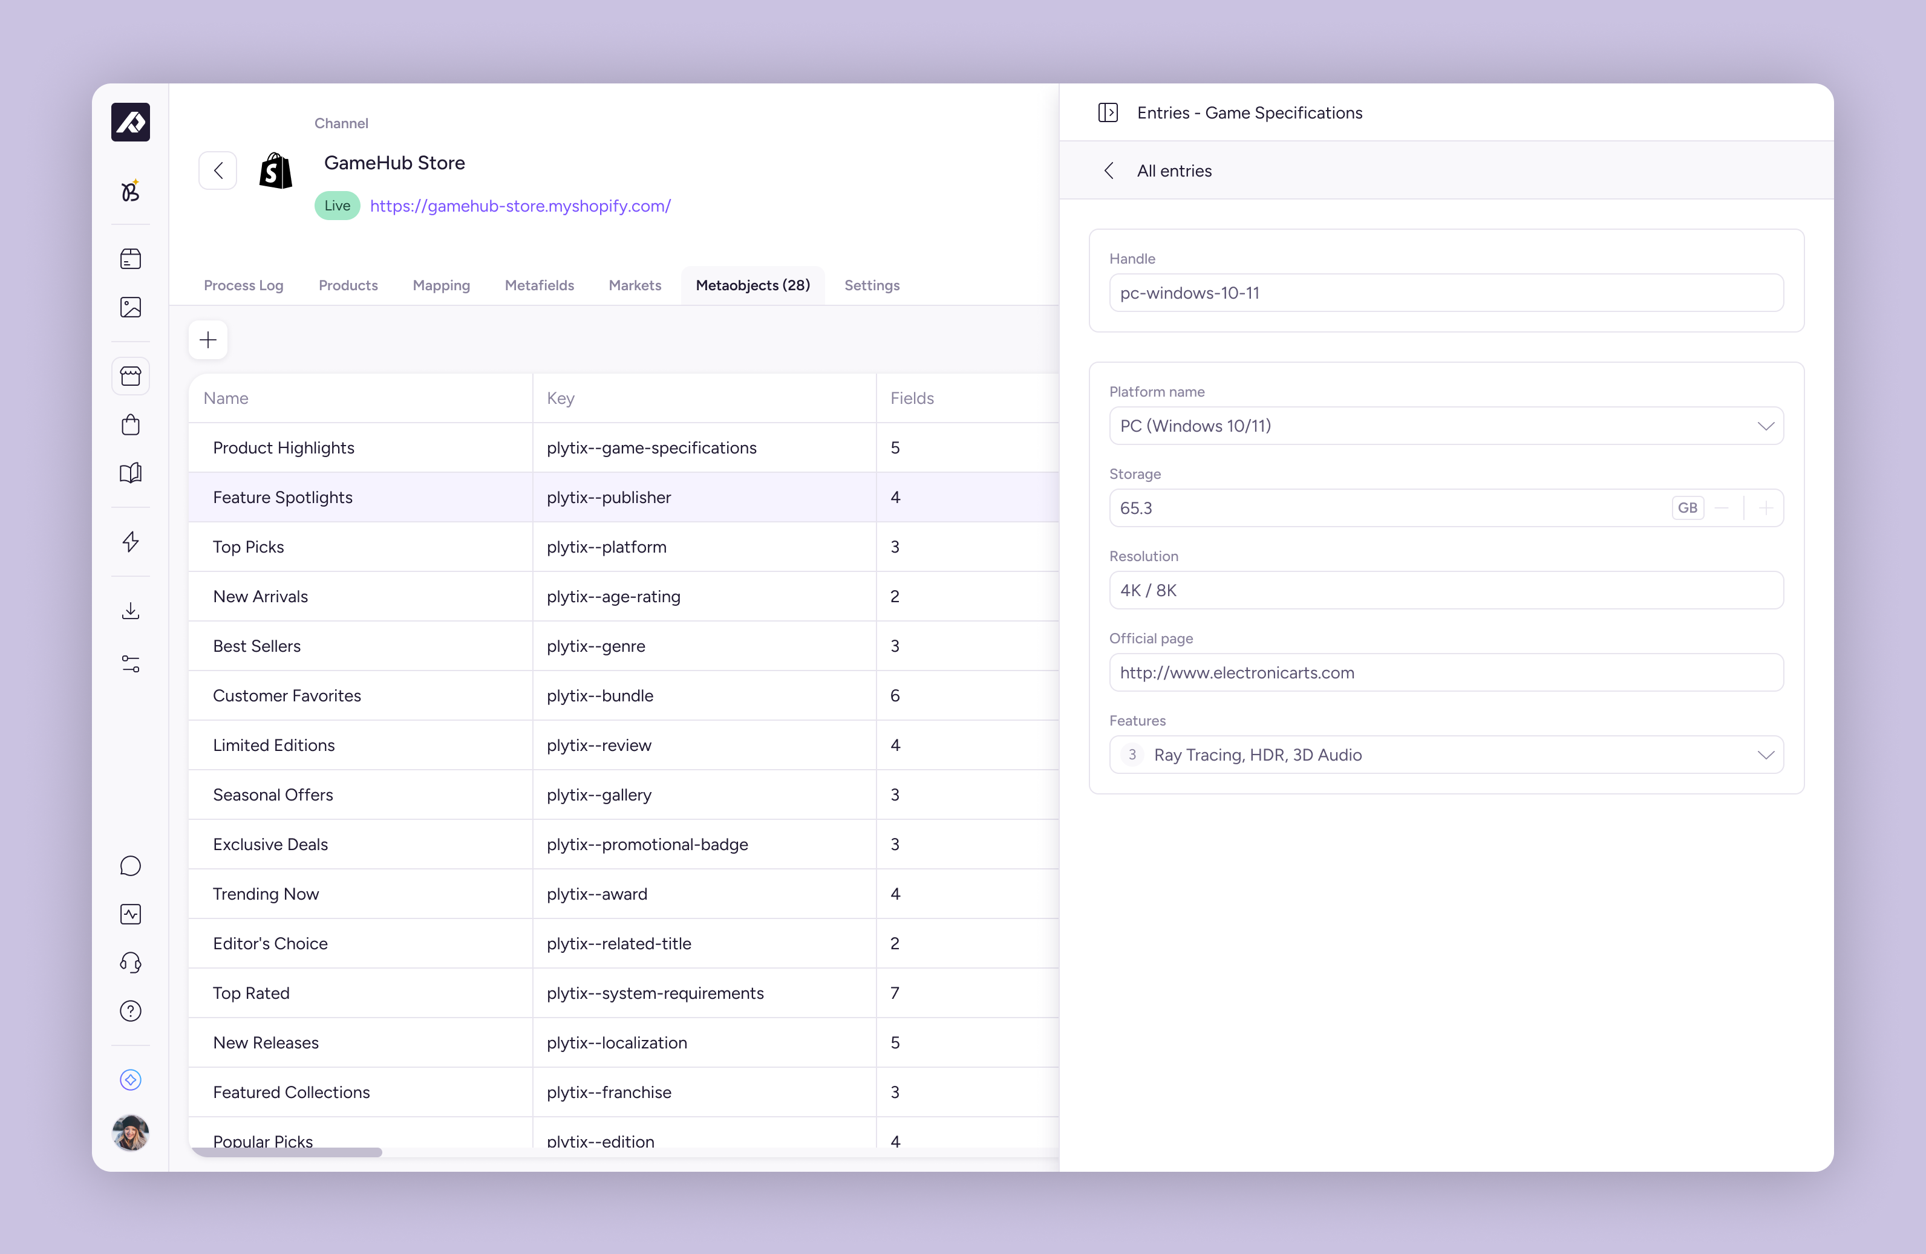Open the Metafields tab
The height and width of the screenshot is (1254, 1926).
(539, 285)
